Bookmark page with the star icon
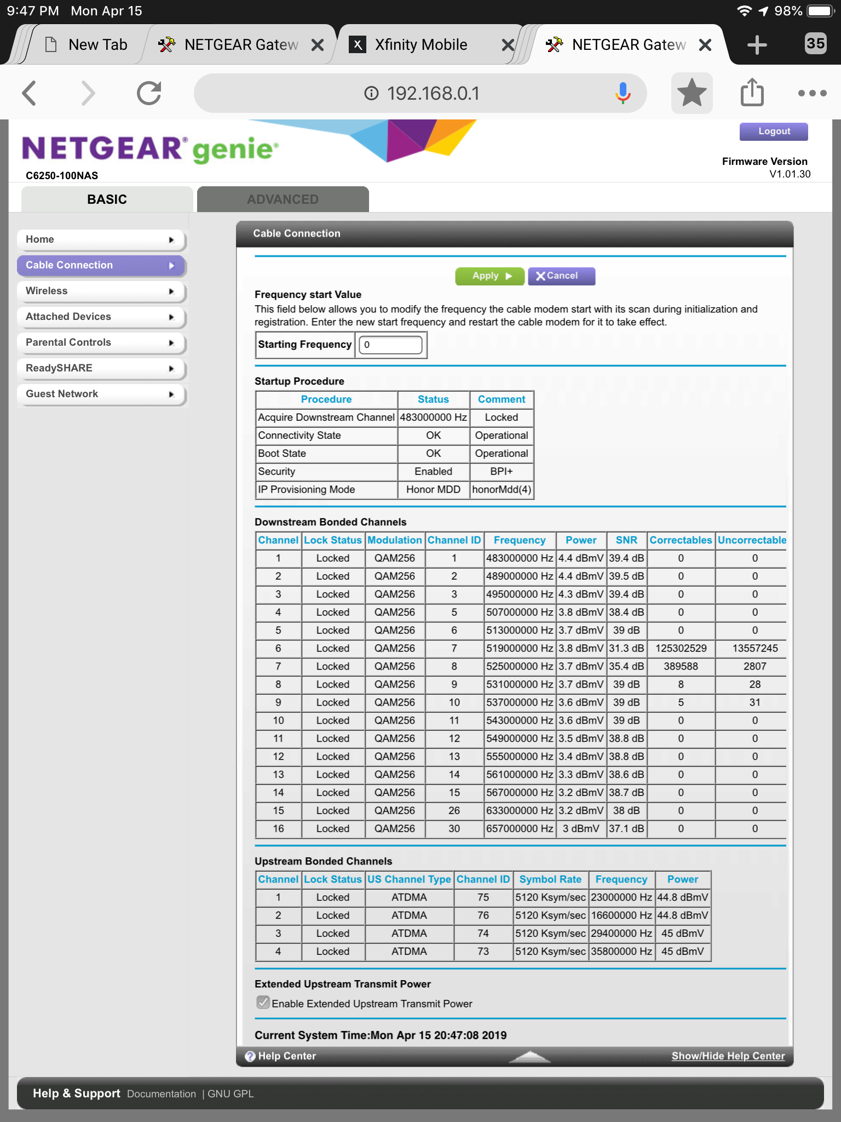 click(692, 93)
